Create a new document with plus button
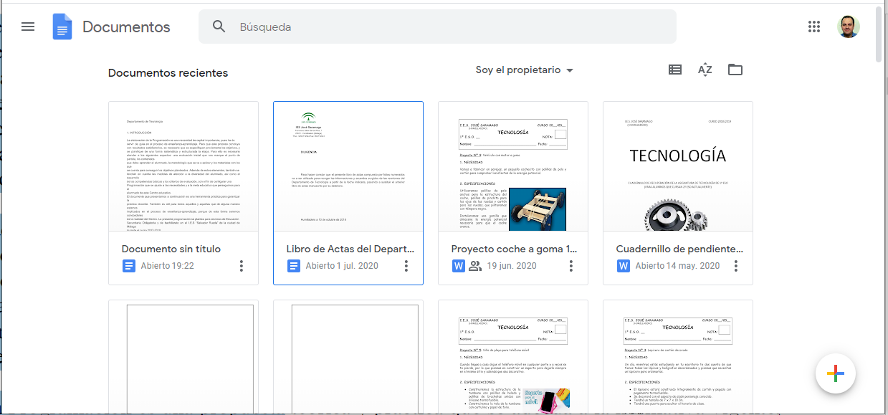The height and width of the screenshot is (415, 888). pyautogui.click(x=835, y=373)
